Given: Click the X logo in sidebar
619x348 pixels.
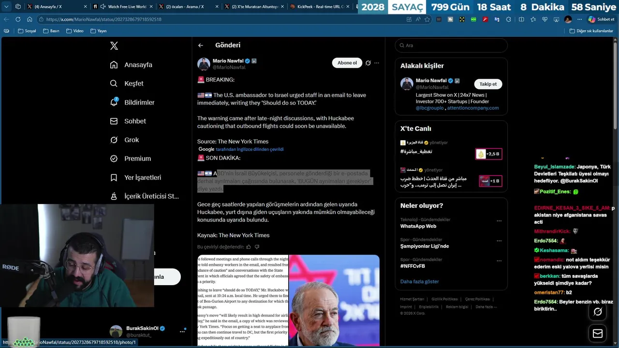Looking at the screenshot, I should pos(114,46).
